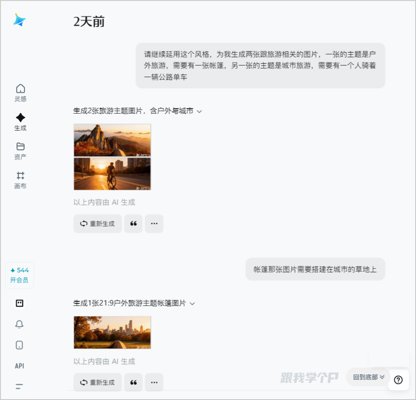This screenshot has width=416, height=400.
Task: Click 以上内容由 AI 生成 under two travel images
Action: [x=104, y=203]
